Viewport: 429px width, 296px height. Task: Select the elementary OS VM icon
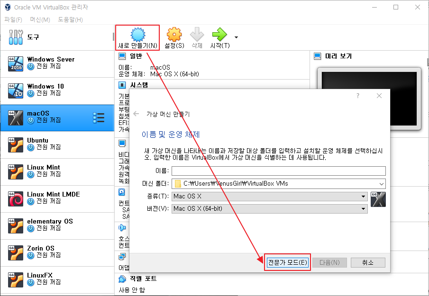(16, 226)
